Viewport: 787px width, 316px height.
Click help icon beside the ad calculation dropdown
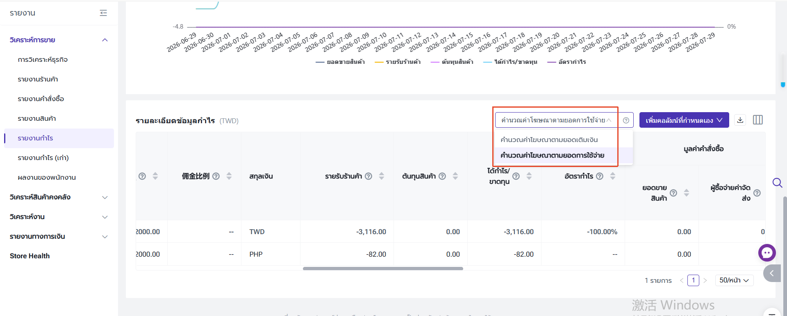[626, 120]
